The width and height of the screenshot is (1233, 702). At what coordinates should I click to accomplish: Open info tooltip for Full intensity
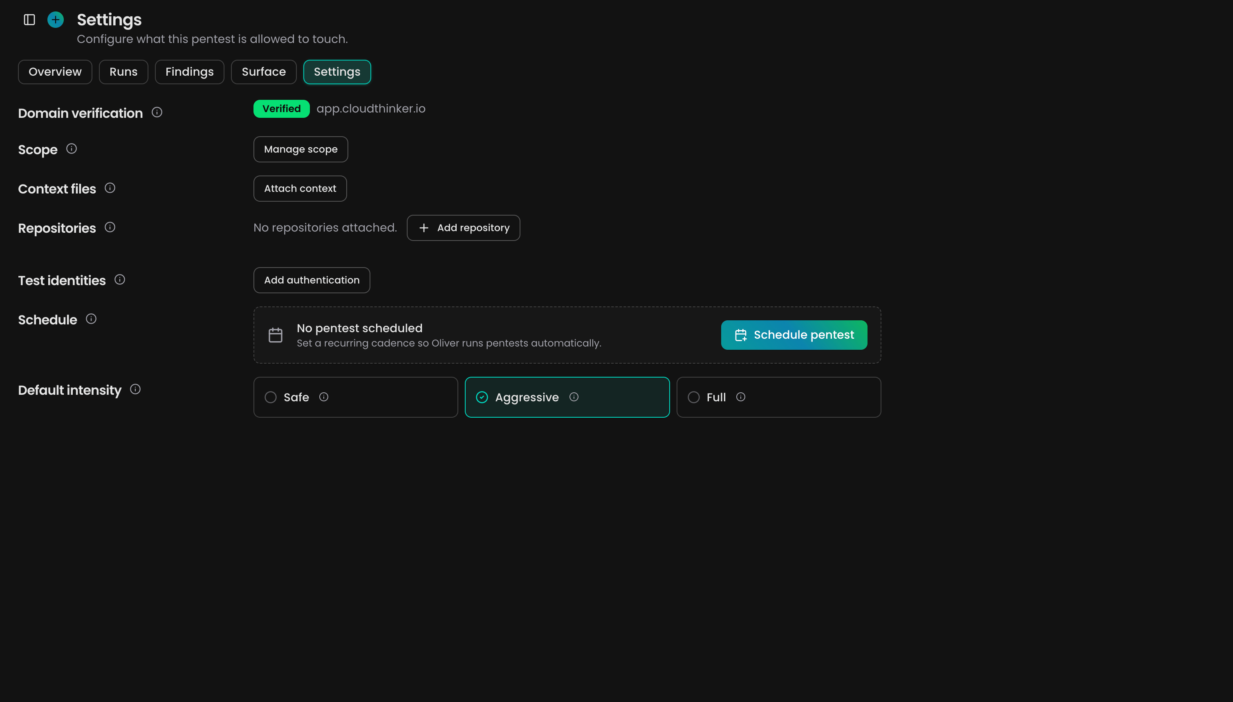[x=741, y=397]
